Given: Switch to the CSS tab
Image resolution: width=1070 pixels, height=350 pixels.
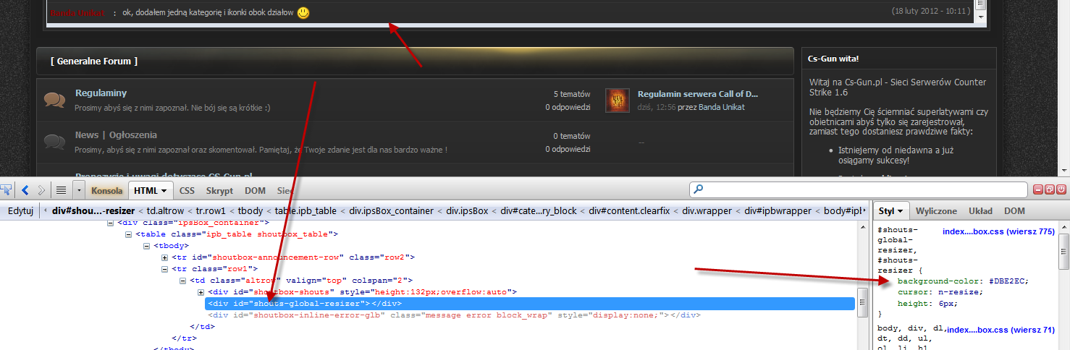Looking at the screenshot, I should pyautogui.click(x=187, y=191).
